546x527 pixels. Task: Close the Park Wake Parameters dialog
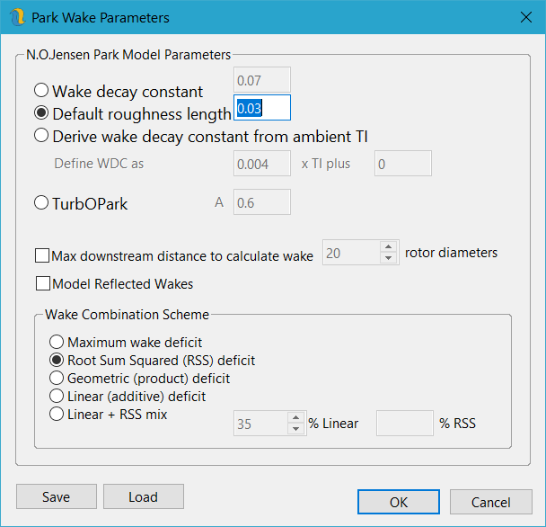524,17
